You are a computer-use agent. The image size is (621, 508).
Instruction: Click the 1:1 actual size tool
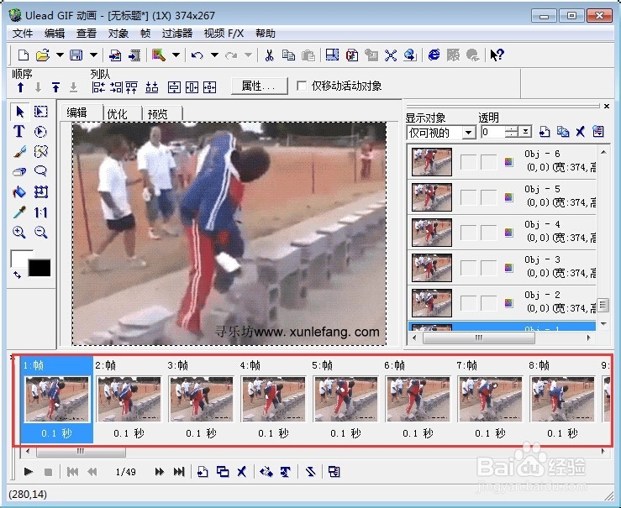41,212
